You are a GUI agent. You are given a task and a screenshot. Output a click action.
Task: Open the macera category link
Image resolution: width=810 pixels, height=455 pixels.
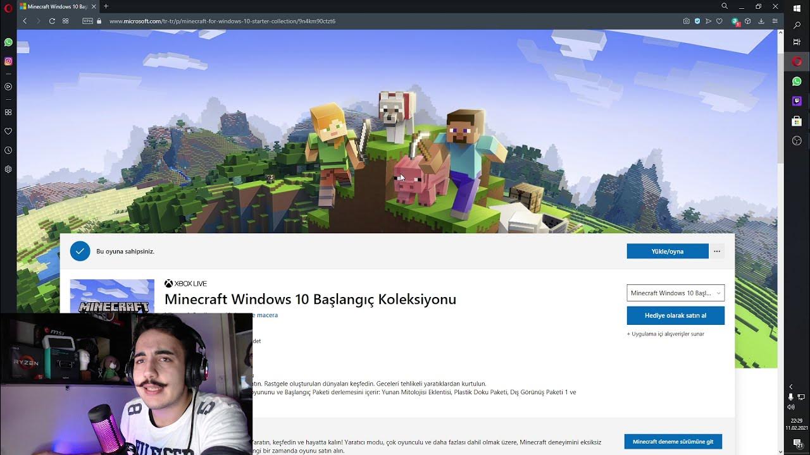[x=267, y=315]
